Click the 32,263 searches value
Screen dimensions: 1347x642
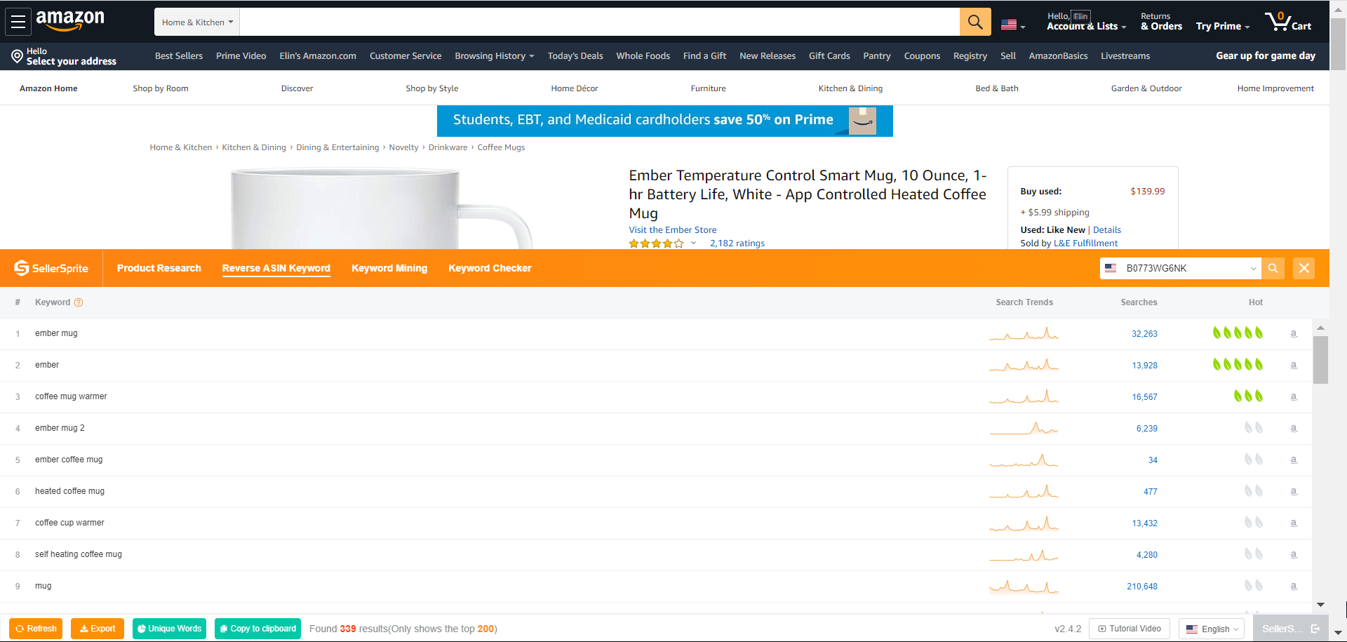(1144, 334)
